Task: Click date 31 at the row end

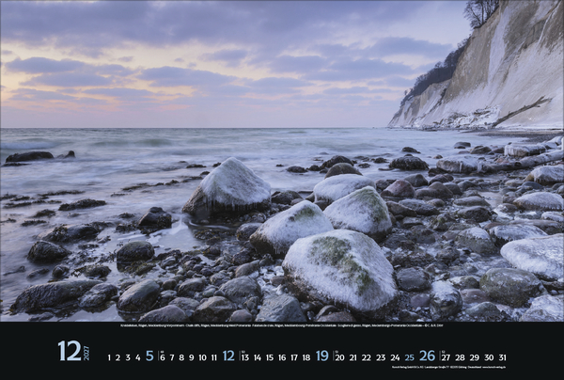Action: click(502, 357)
